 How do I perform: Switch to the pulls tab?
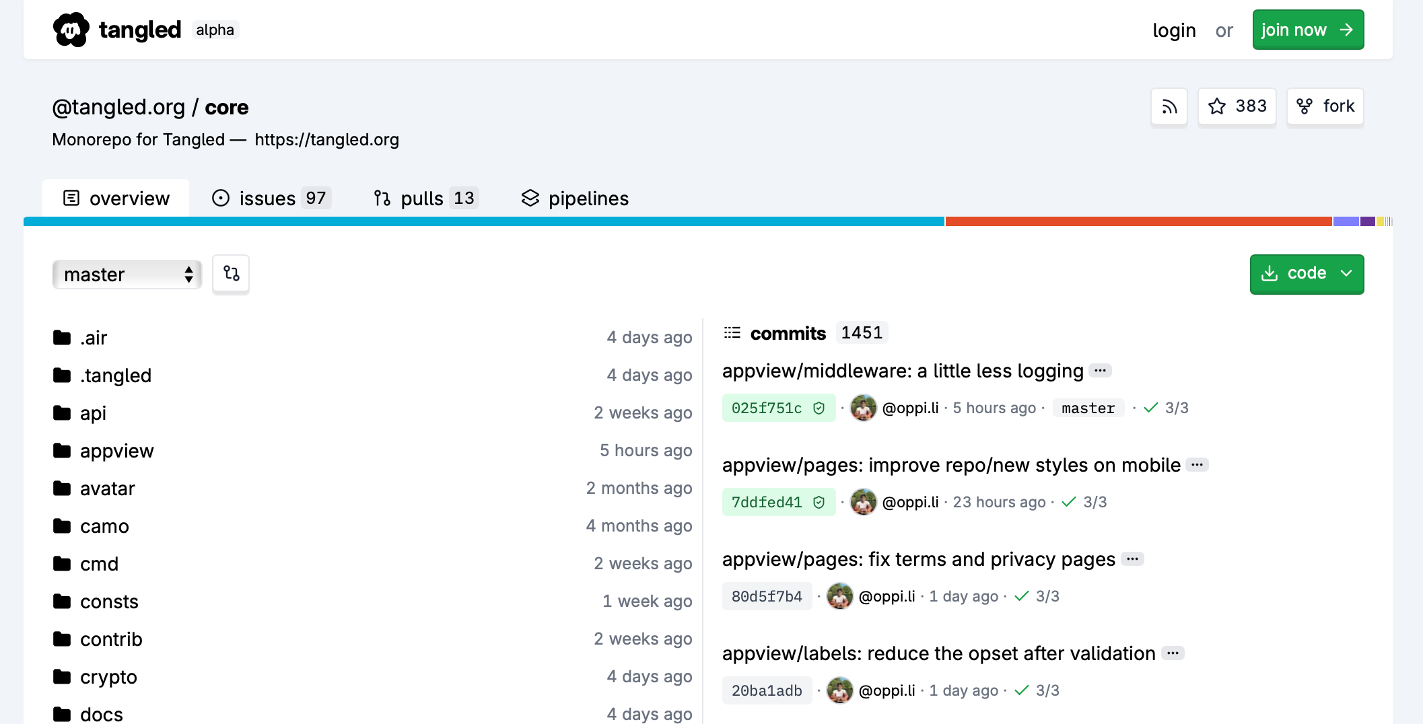click(x=425, y=198)
